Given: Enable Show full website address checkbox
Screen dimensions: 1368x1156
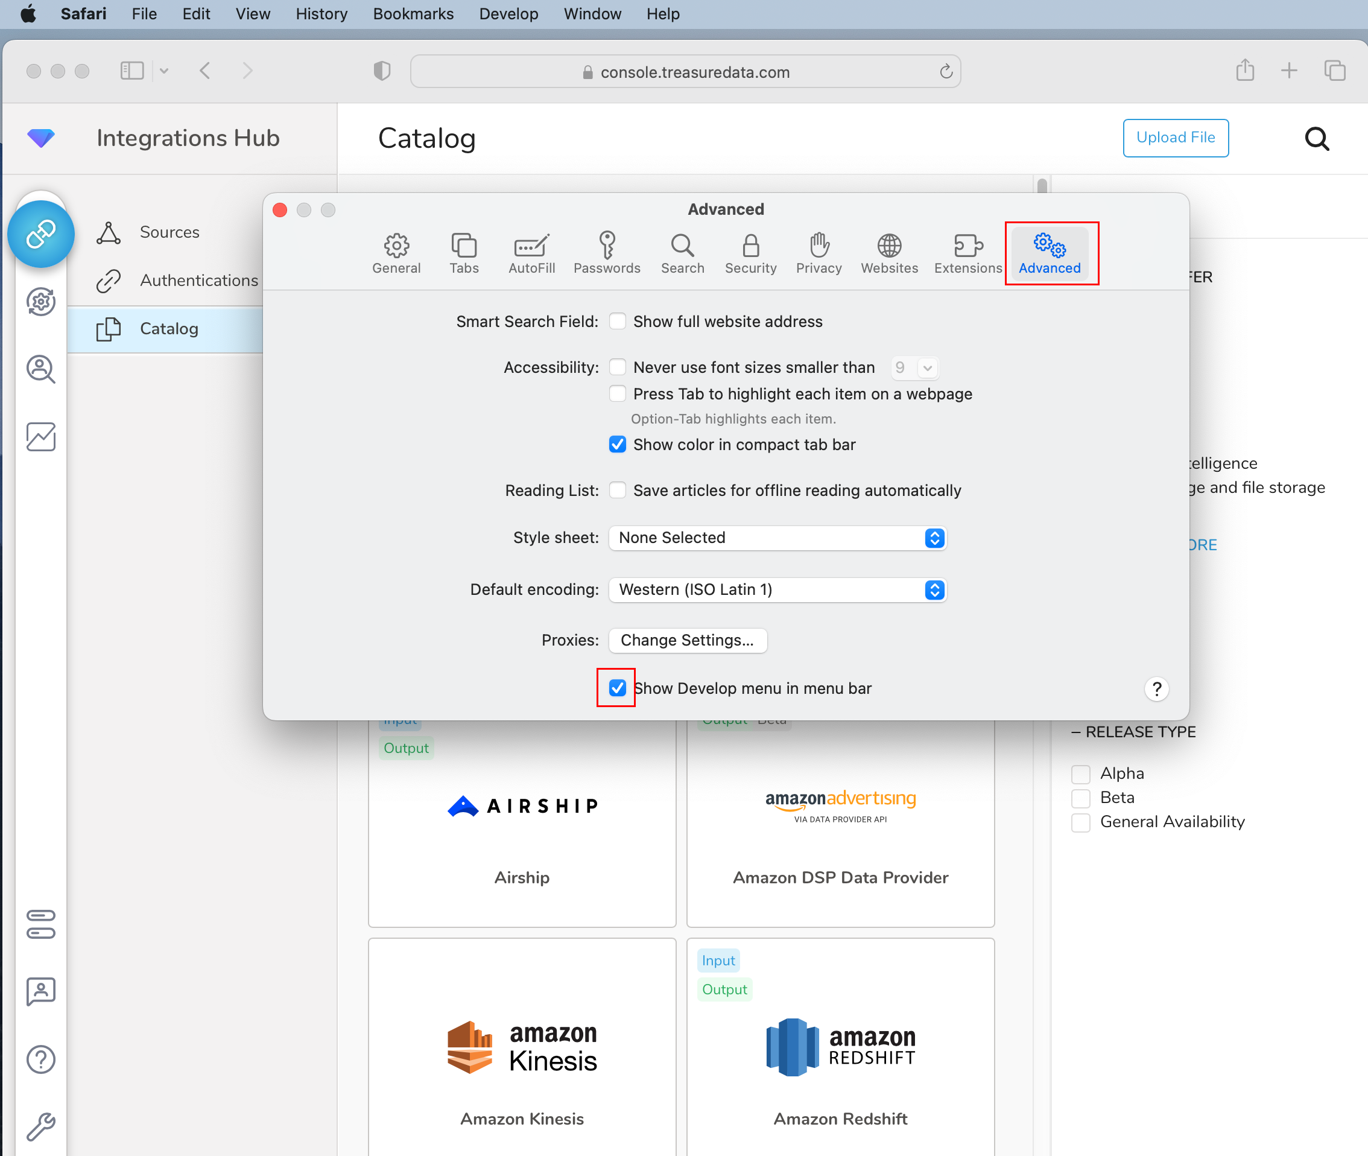Looking at the screenshot, I should coord(617,322).
